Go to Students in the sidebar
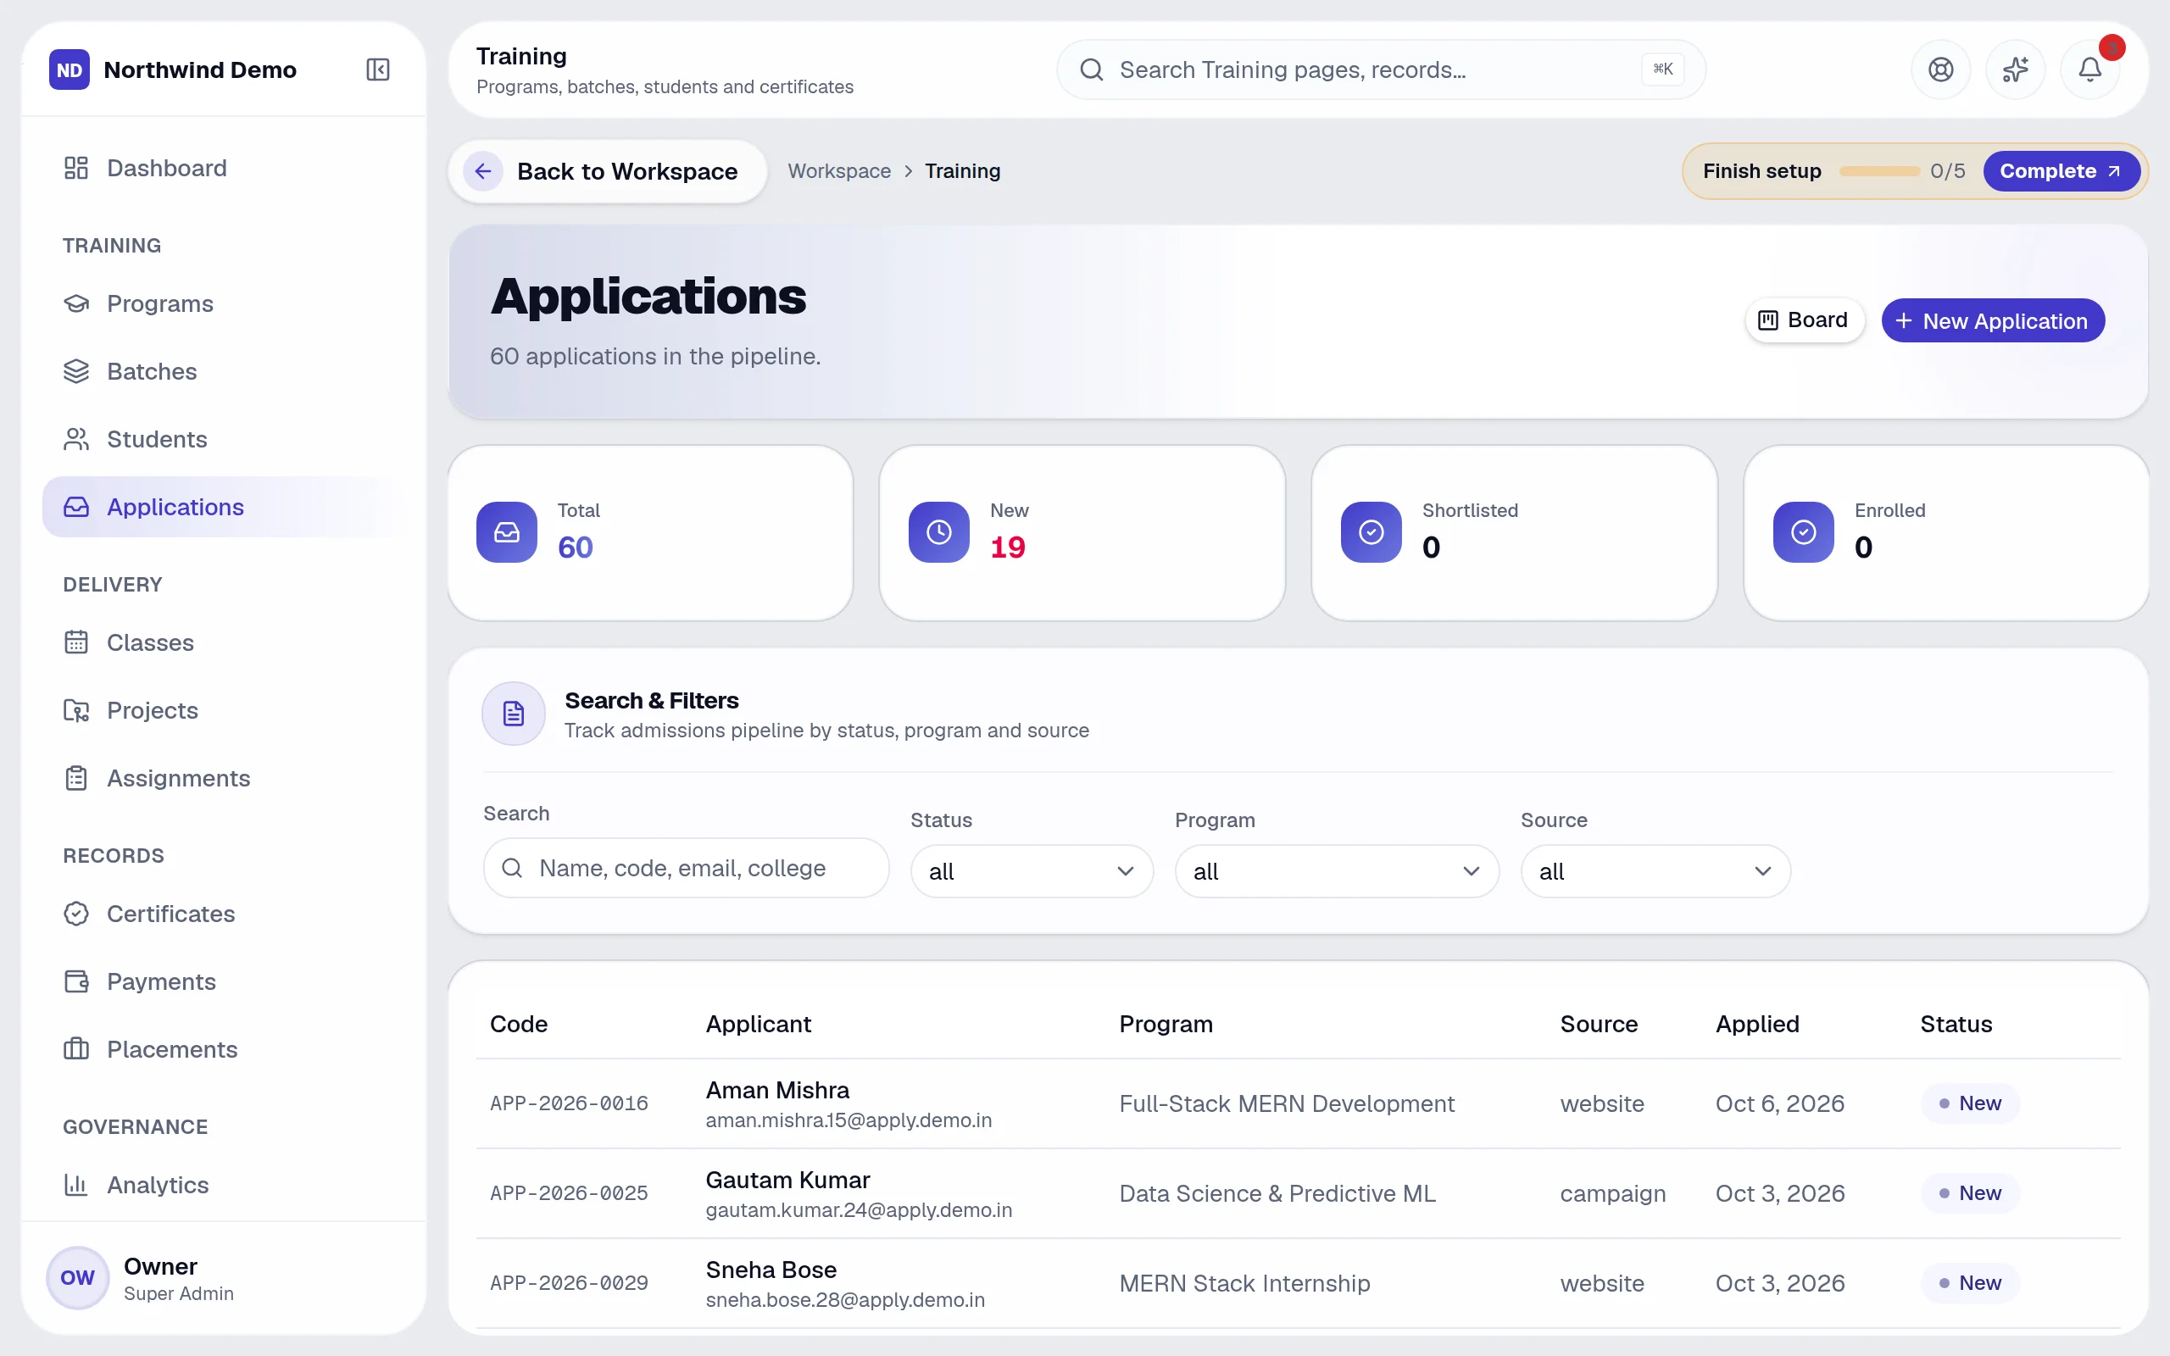 (x=224, y=440)
